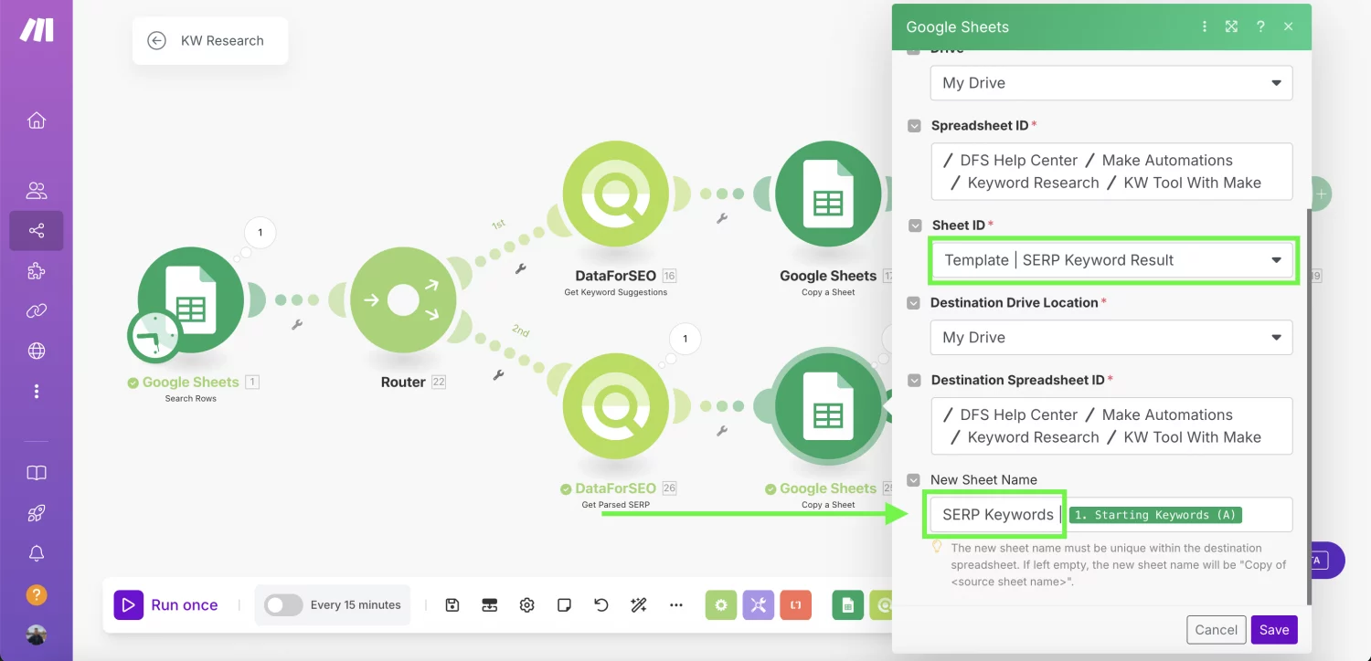The width and height of the screenshot is (1371, 661).
Task: Select the DataForSEO Get Parsed SERP module
Action: click(x=615, y=406)
